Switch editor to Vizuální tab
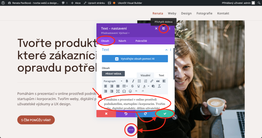The width and height of the screenshot is (262, 138). pyautogui.click(x=145, y=75)
